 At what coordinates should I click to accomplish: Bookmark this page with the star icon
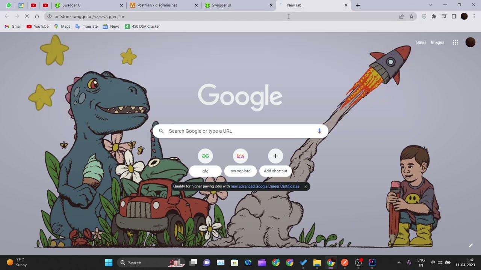(411, 16)
